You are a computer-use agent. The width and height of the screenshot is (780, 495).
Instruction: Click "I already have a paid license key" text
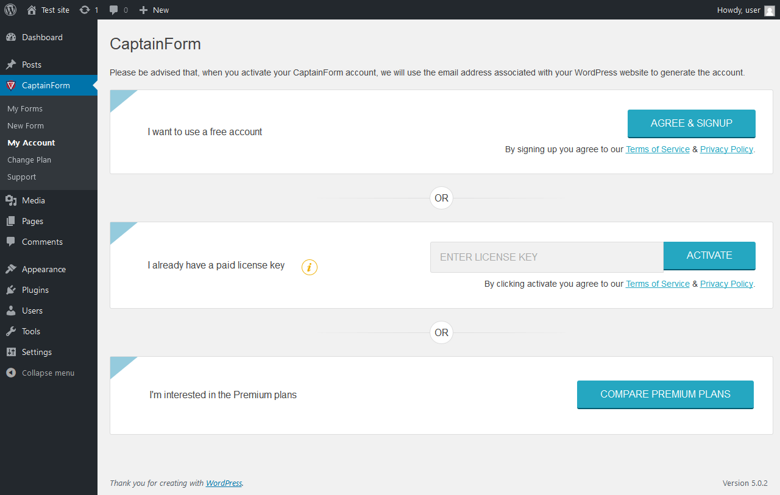[216, 265]
